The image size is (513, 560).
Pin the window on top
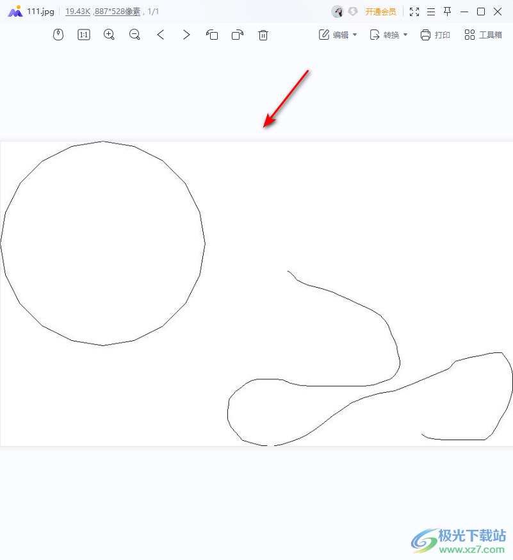pos(448,12)
